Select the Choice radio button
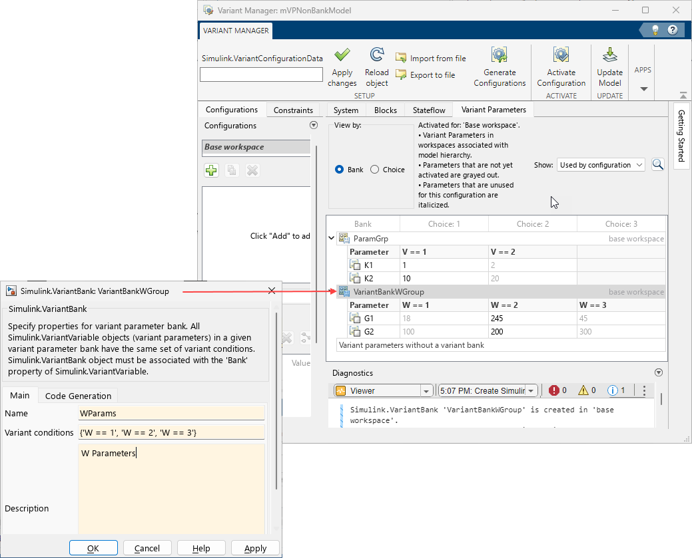692x558 pixels. click(374, 170)
